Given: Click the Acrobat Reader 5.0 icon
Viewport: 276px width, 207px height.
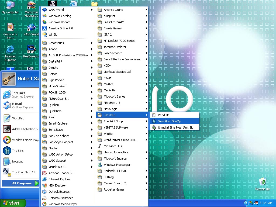Looking at the screenshot, I should coord(44,173).
